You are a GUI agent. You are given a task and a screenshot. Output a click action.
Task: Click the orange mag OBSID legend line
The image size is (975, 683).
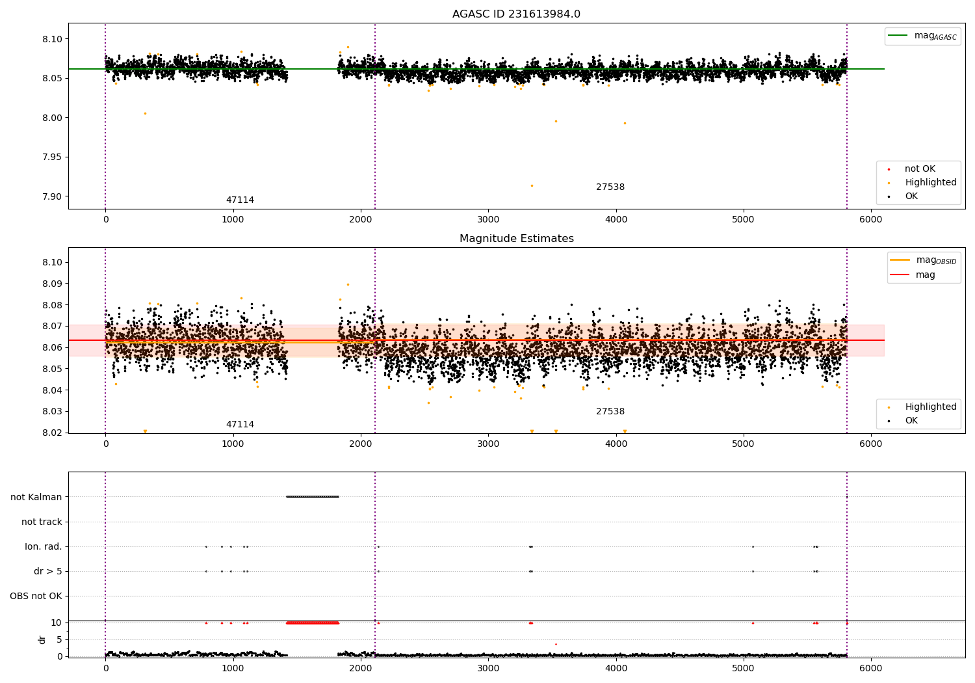click(x=900, y=260)
